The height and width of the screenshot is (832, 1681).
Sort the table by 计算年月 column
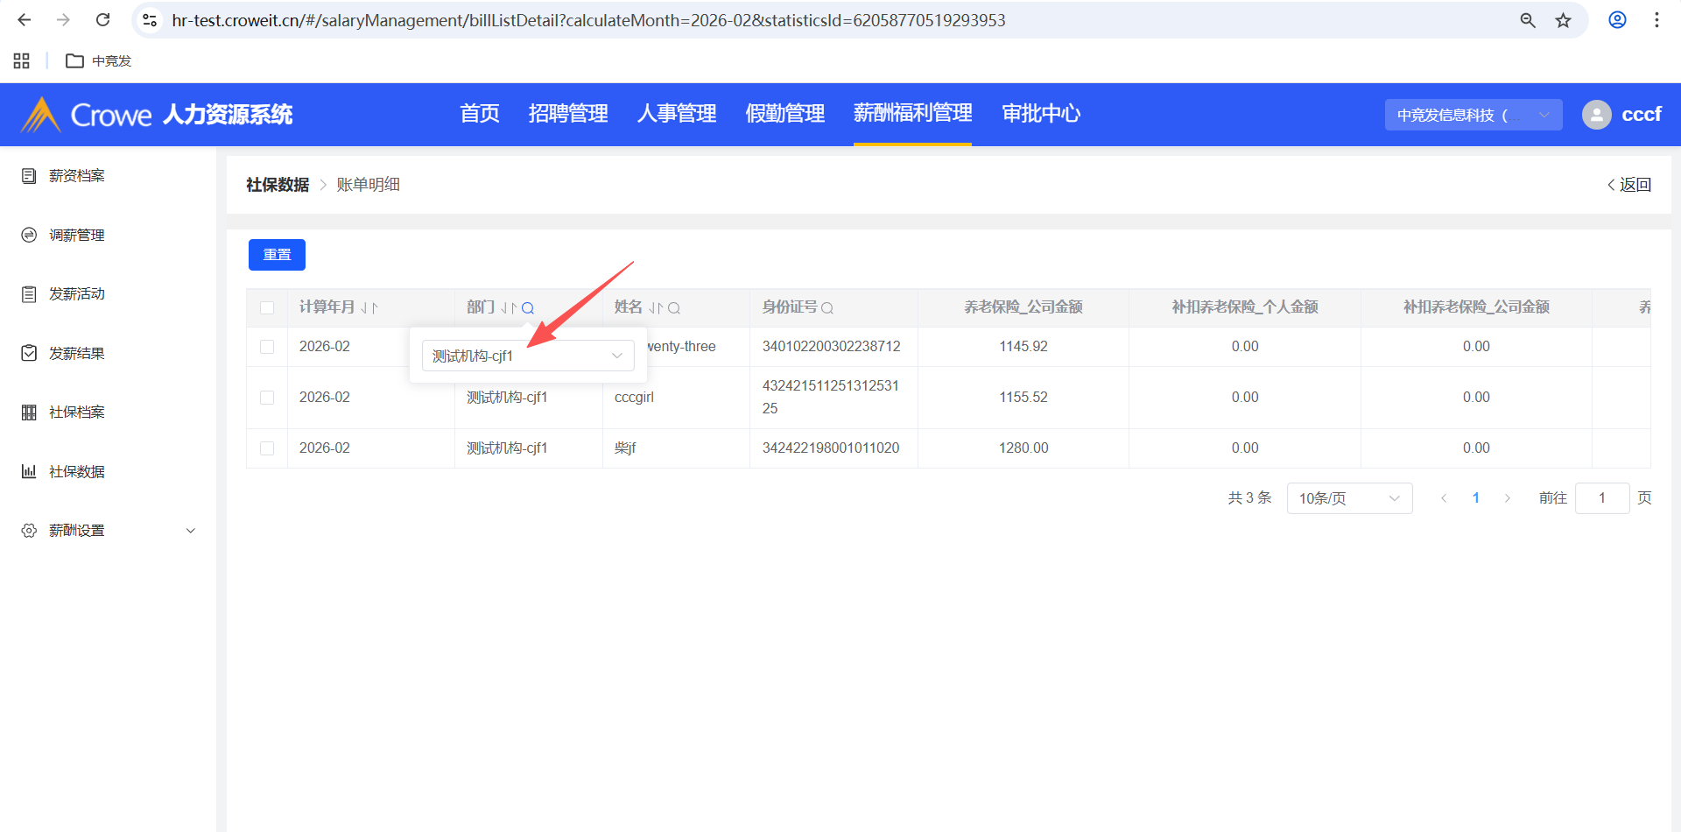pyautogui.click(x=369, y=308)
